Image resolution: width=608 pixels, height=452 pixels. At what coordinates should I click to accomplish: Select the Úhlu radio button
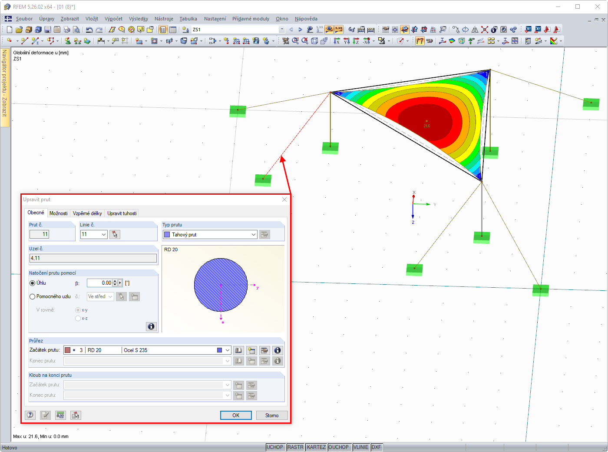click(32, 283)
